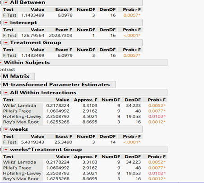Select Hotelling-Lawley row label in All Within Interactions
204x183 pixels.
(x=22, y=117)
